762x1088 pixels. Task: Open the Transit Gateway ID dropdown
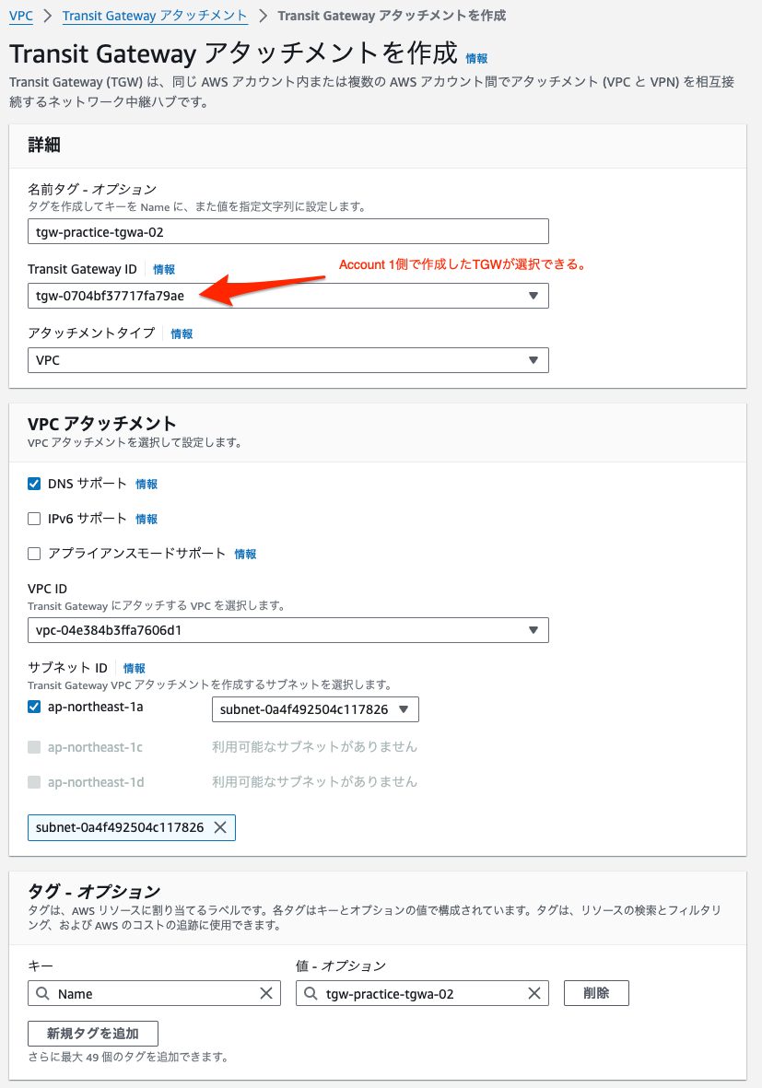click(x=533, y=295)
